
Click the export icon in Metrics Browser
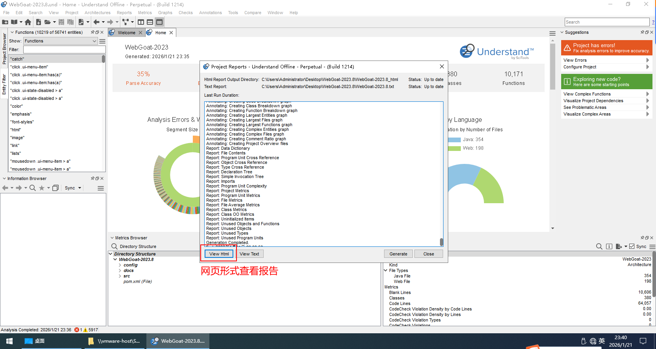tap(619, 246)
